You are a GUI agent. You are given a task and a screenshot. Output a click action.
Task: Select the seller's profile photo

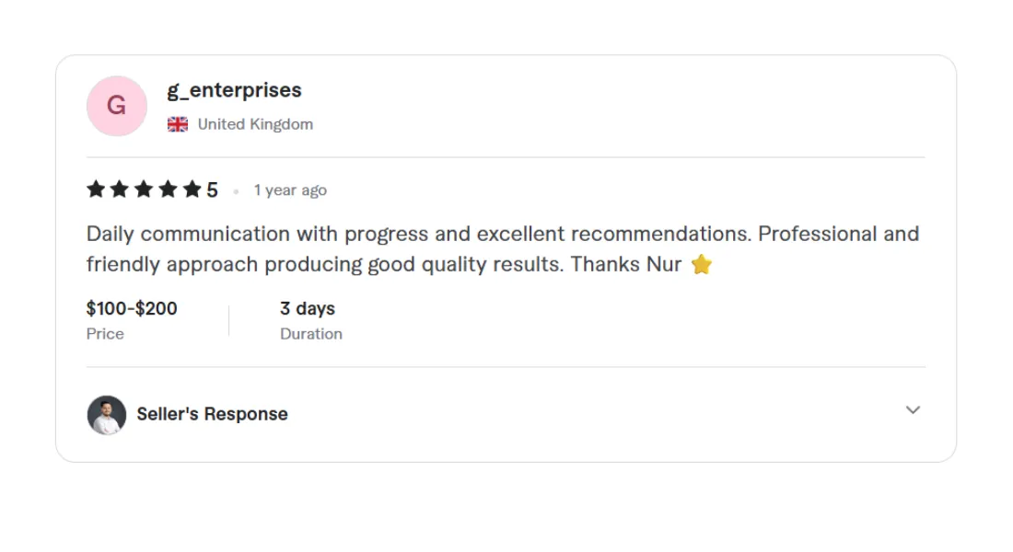(x=107, y=415)
